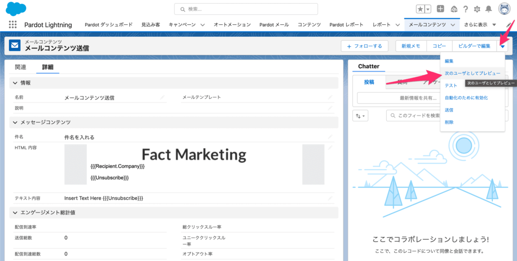The height and width of the screenshot is (261, 517).
Task: Open the Pardot レポート tab
Action: tap(346, 25)
